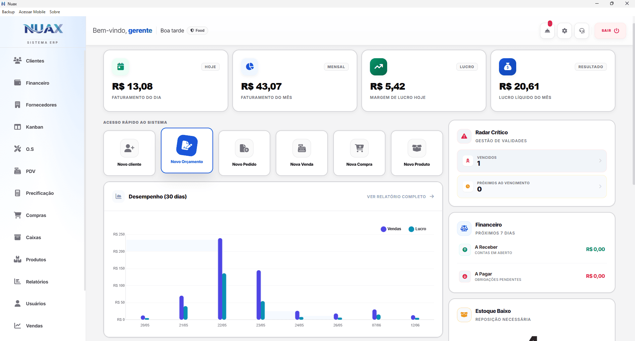Screen dimensions: 635x341
Task: Click the green trend icon on Margem de Lucro
Action: (x=379, y=67)
